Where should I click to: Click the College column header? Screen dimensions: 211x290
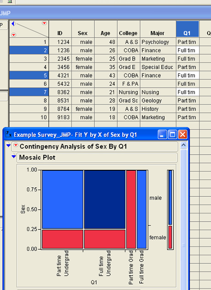pos(129,29)
